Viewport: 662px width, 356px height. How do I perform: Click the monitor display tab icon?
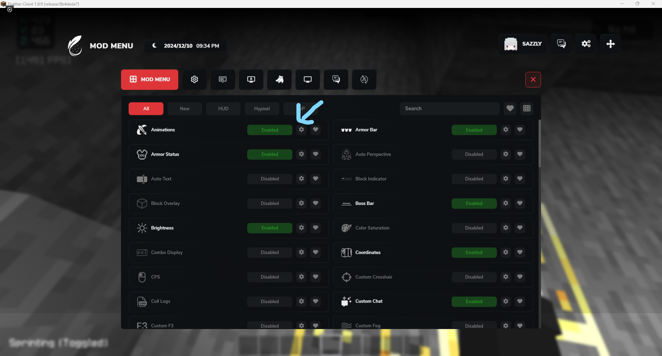308,79
